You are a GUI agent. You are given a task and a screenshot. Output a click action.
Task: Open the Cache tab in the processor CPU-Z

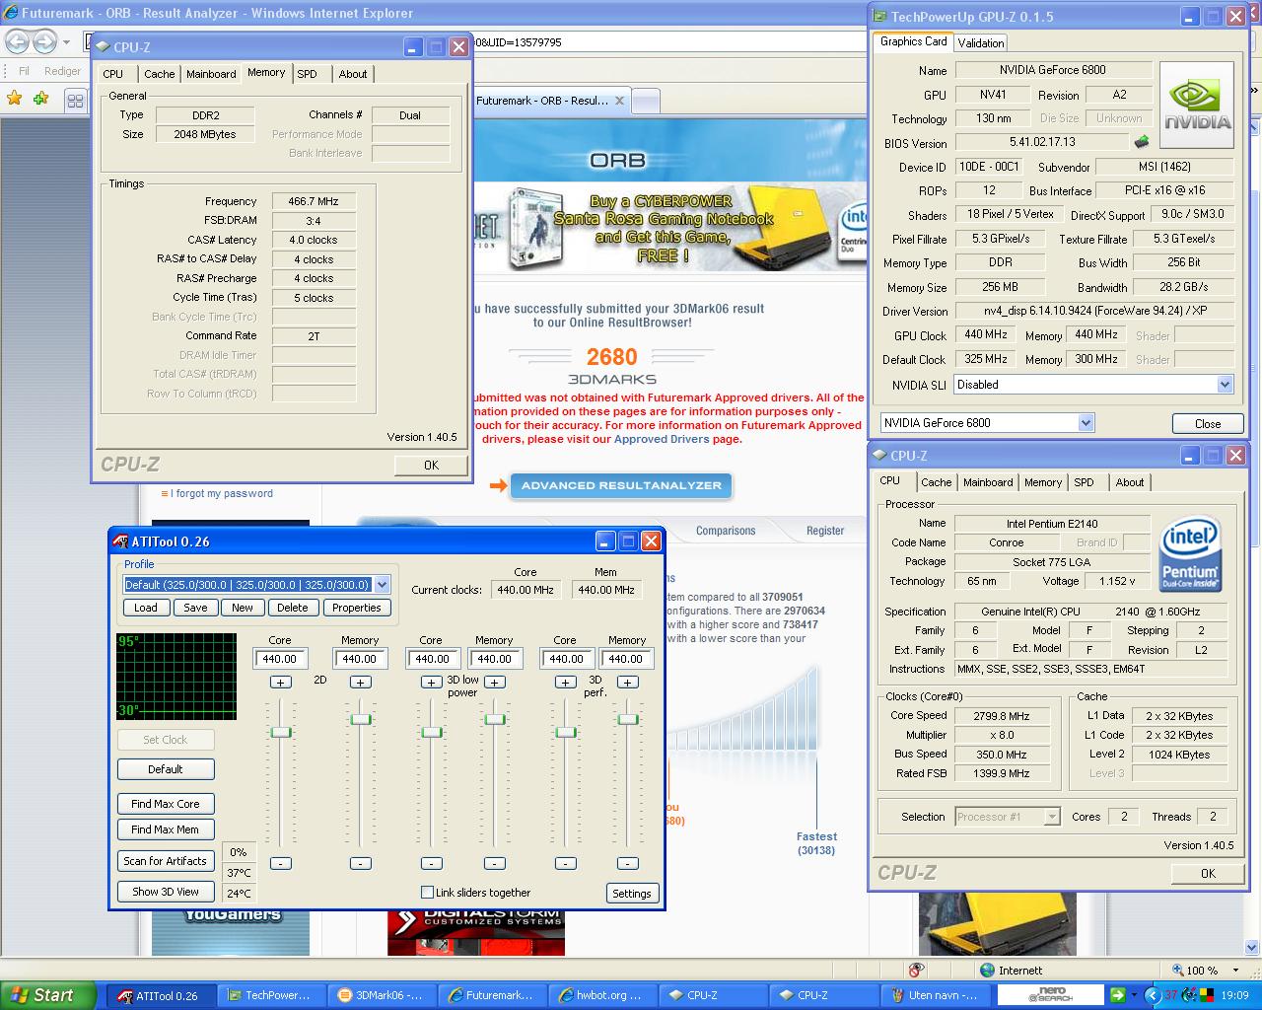click(x=937, y=482)
